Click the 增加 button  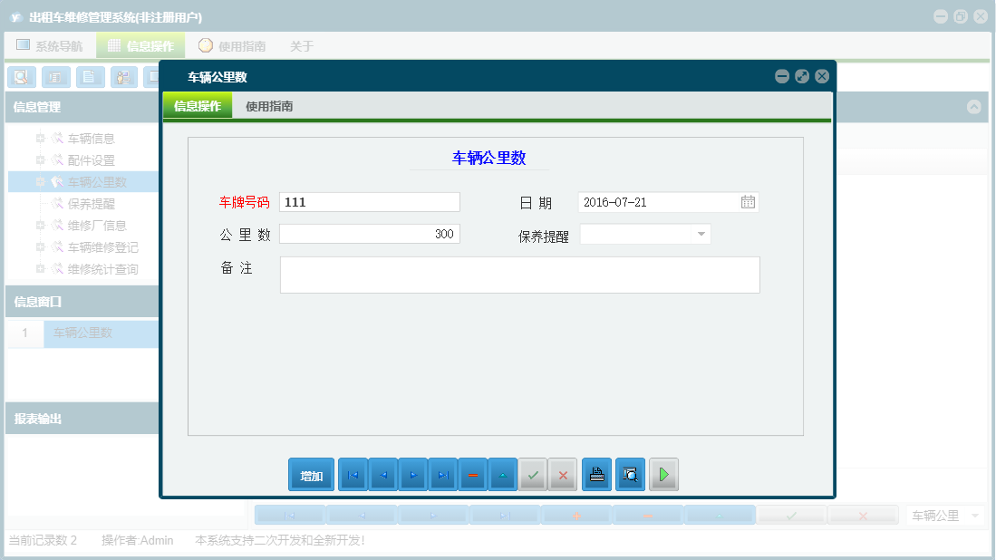click(311, 474)
